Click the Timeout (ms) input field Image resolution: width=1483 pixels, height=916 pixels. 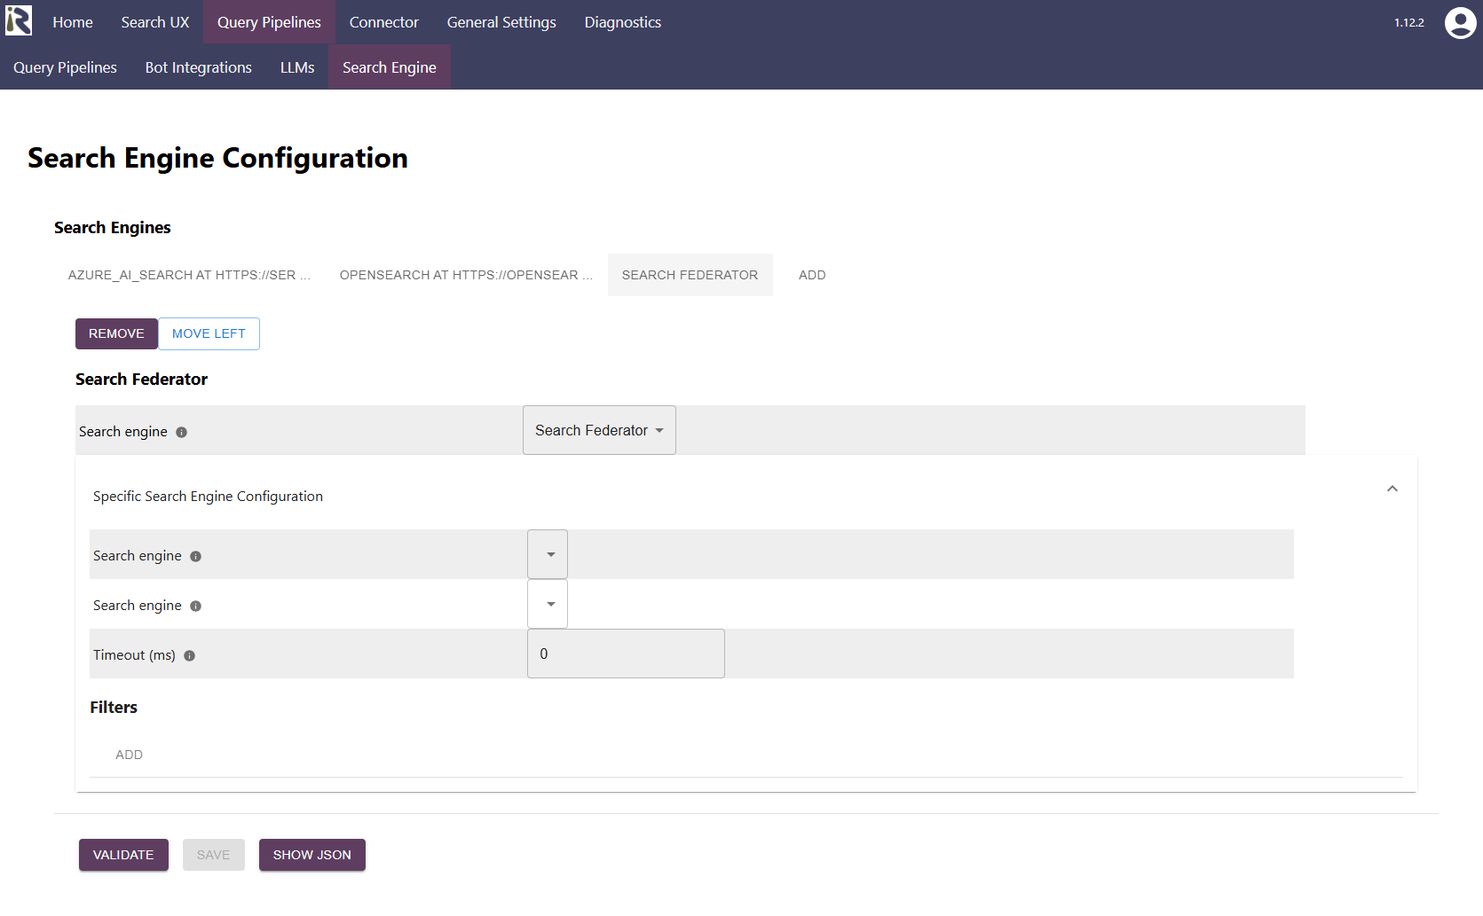pyautogui.click(x=626, y=654)
